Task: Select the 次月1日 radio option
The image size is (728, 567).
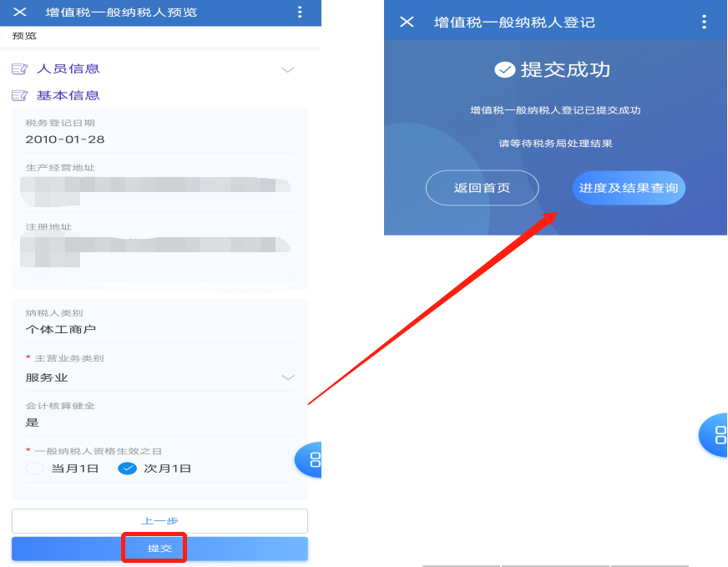Action: point(127,468)
